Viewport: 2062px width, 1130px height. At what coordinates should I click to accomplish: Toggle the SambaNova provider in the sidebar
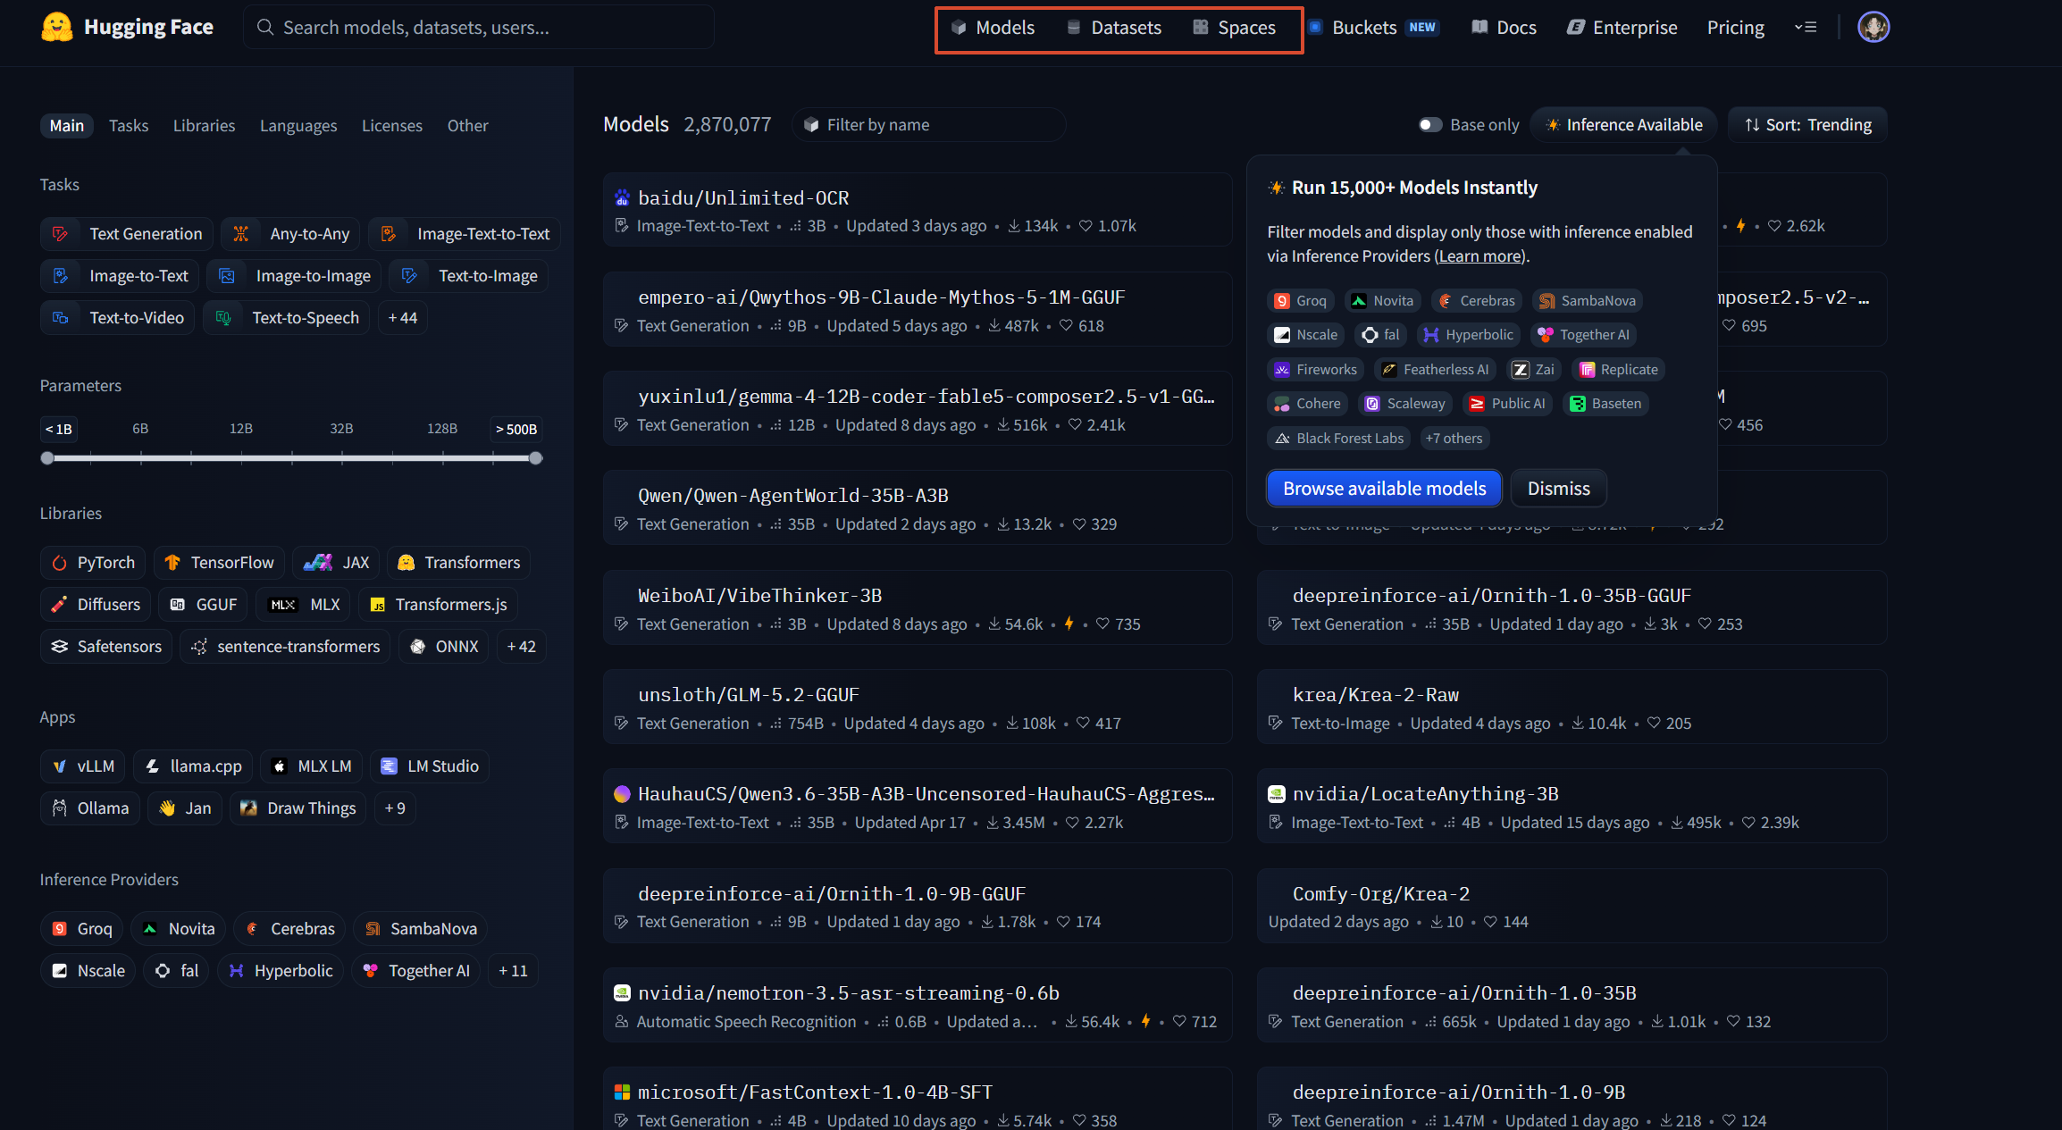coord(420,929)
